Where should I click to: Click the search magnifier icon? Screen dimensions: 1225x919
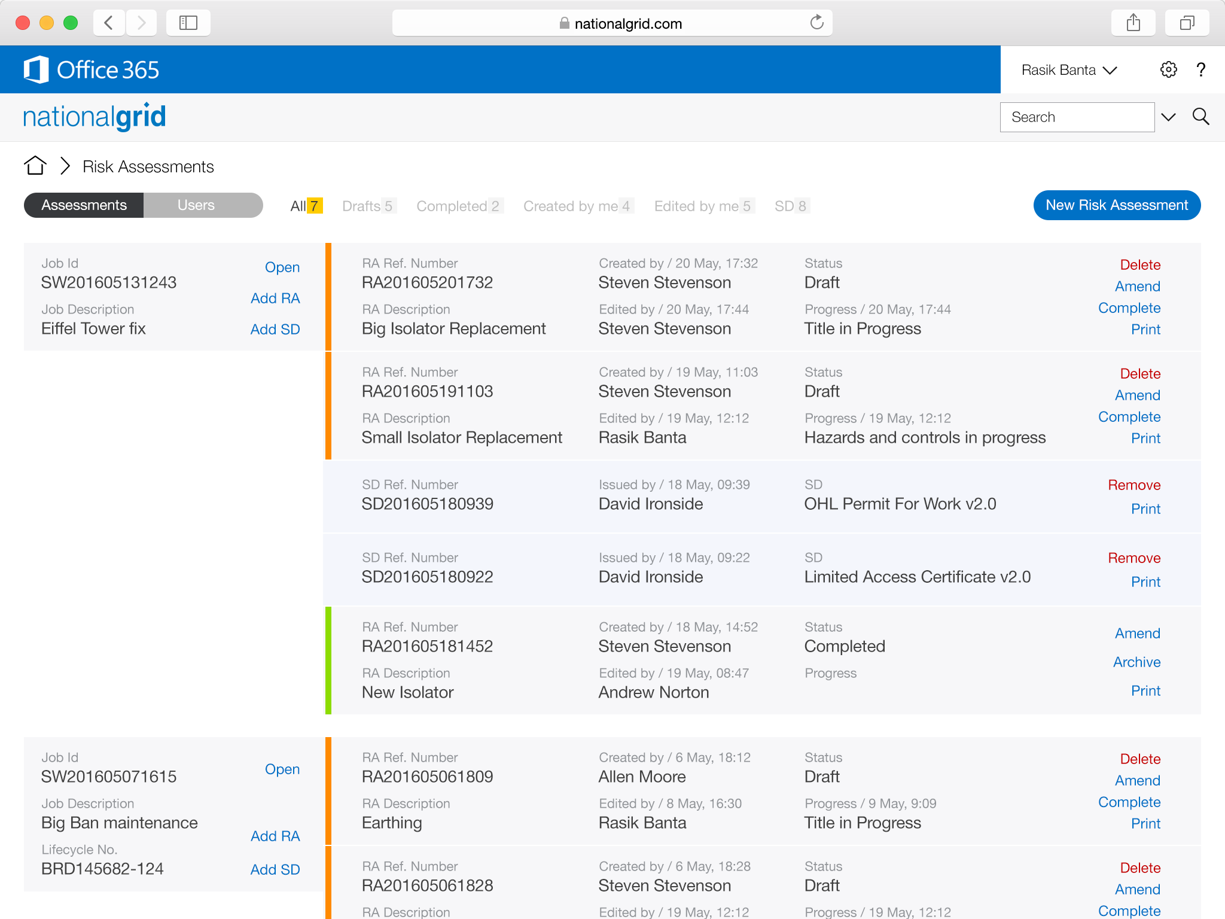tap(1200, 117)
